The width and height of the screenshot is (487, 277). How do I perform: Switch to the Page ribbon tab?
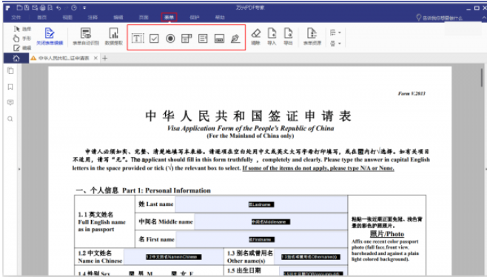(x=144, y=18)
